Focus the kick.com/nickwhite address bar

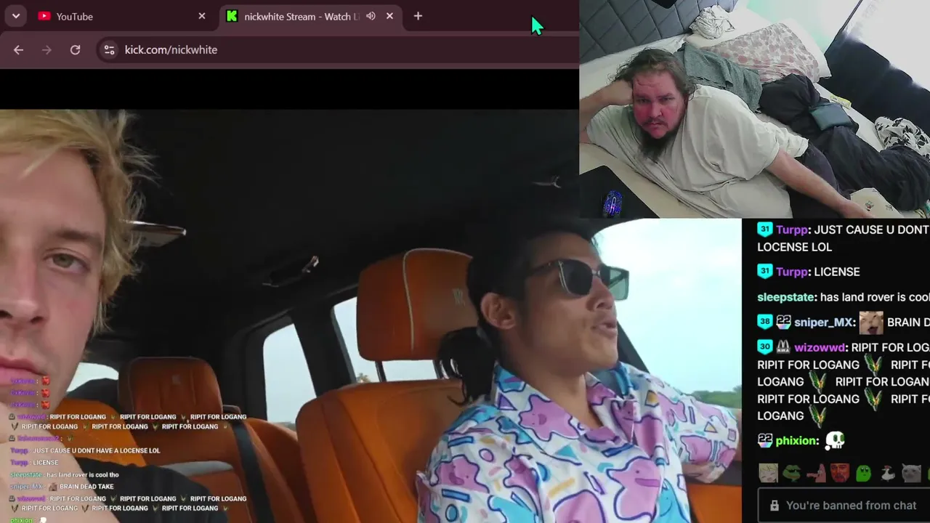(x=338, y=50)
